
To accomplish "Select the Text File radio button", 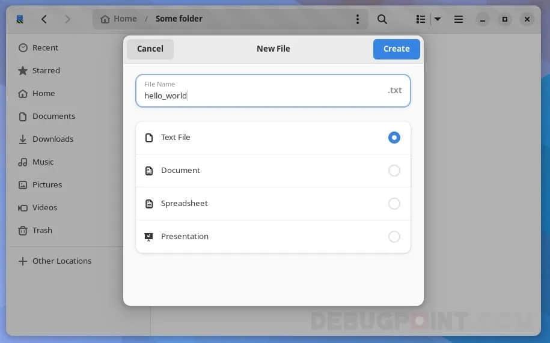I will (x=394, y=138).
